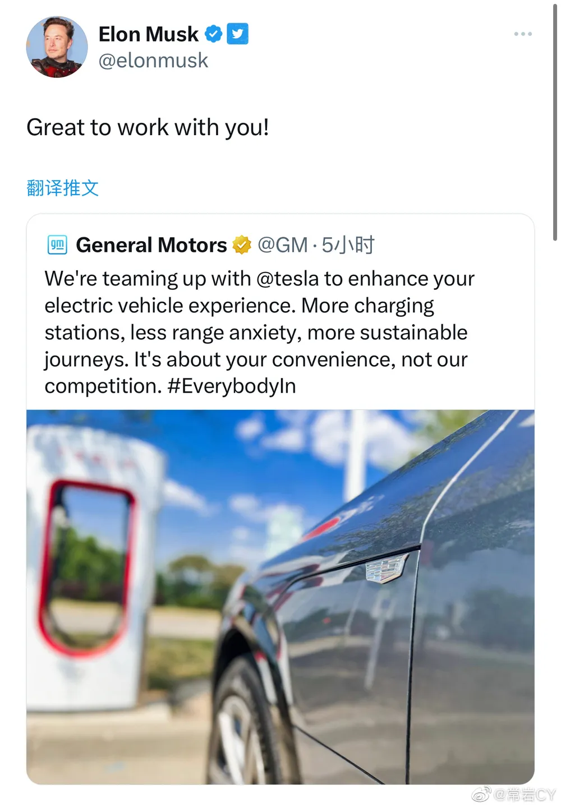Click the General Motors display name

(x=151, y=245)
